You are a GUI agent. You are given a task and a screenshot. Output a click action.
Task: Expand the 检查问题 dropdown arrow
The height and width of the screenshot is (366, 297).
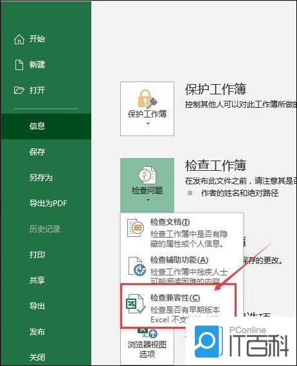pyautogui.click(x=148, y=200)
